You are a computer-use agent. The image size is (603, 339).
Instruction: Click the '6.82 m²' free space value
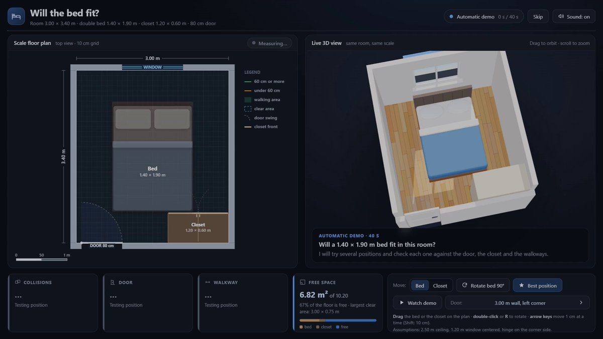pyautogui.click(x=314, y=295)
